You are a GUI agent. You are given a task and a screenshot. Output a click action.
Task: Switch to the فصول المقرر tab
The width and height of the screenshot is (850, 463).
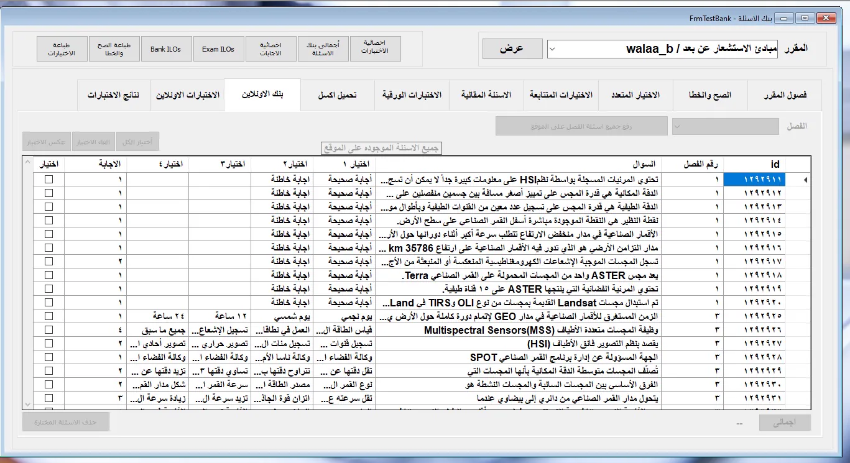pyautogui.click(x=785, y=96)
